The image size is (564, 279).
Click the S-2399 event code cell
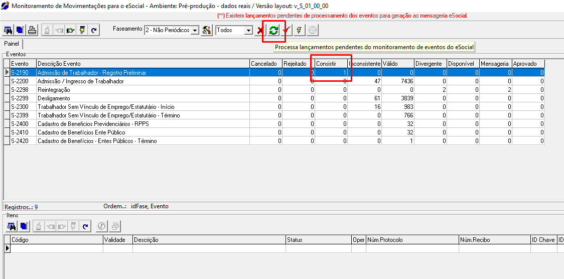[x=24, y=115]
